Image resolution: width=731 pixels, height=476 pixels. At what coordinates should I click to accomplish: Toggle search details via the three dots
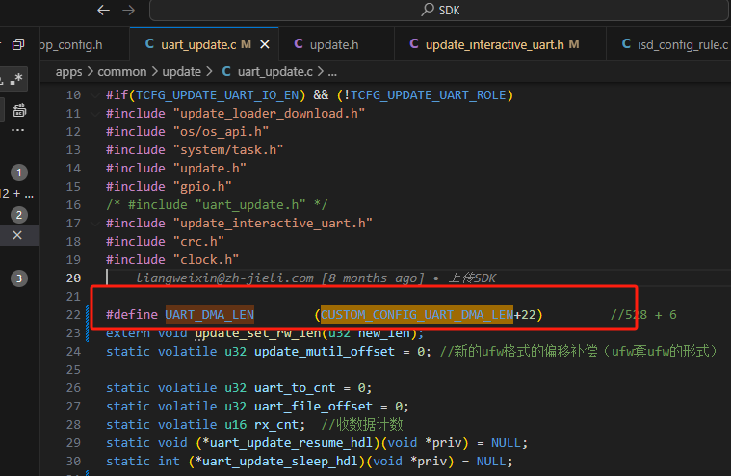[x=17, y=130]
